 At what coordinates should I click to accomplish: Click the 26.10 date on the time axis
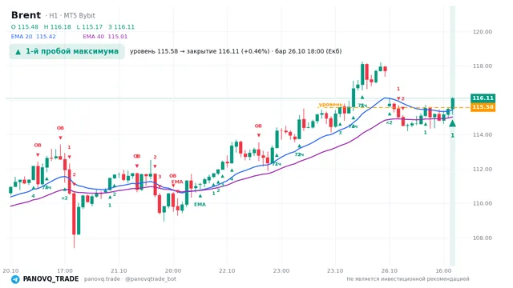coord(390,270)
